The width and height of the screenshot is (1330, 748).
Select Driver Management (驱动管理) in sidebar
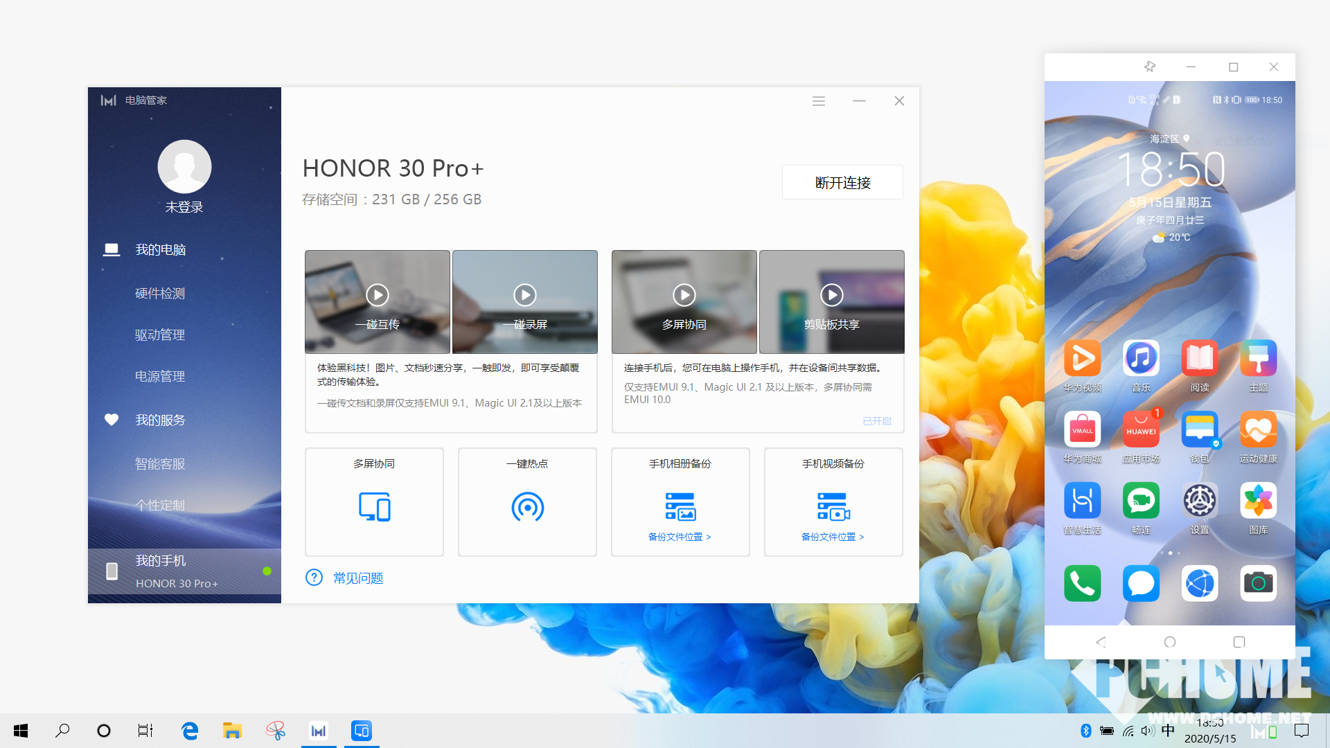pyautogui.click(x=160, y=335)
